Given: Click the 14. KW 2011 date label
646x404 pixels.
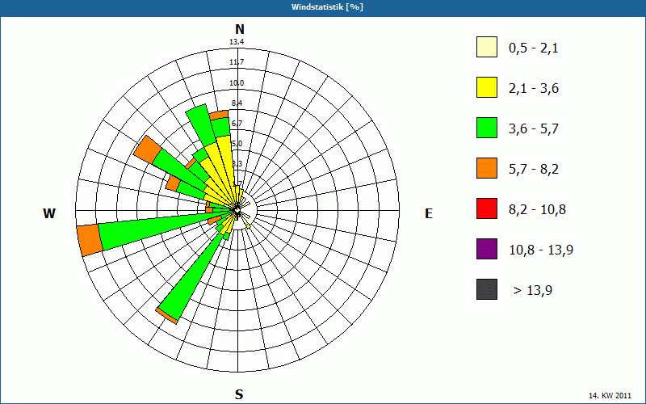Looking at the screenshot, I should click(x=610, y=396).
